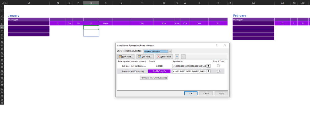The width and height of the screenshot is (310, 114).
Task: Open the New Rule dialog
Action: pos(126,57)
